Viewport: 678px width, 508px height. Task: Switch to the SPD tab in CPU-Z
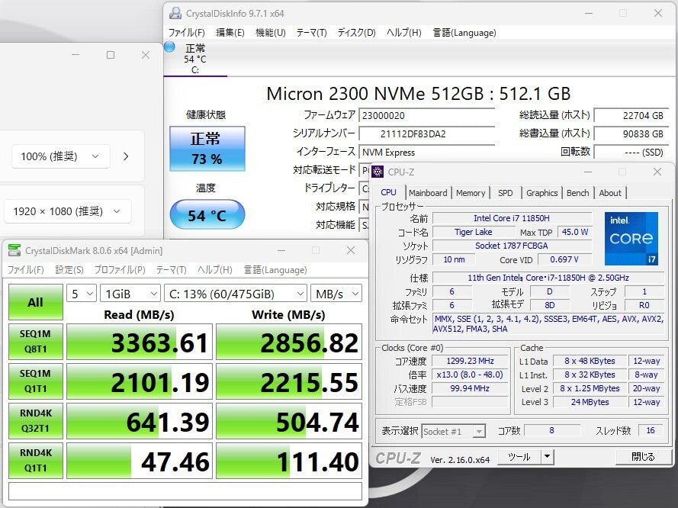(506, 193)
